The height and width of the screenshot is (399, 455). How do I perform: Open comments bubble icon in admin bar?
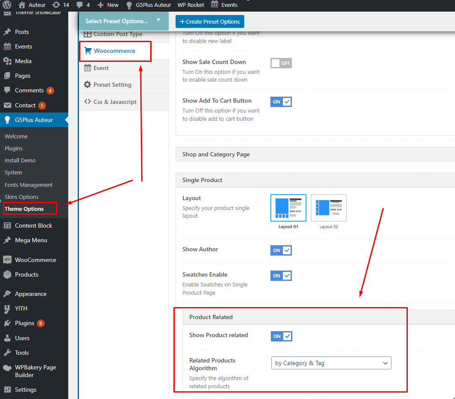point(79,5)
